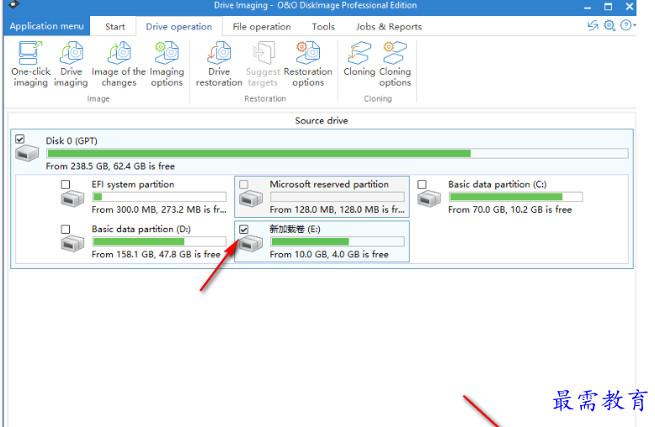Click 'EFI system partition' label
The width and height of the screenshot is (655, 427).
pyautogui.click(x=133, y=184)
